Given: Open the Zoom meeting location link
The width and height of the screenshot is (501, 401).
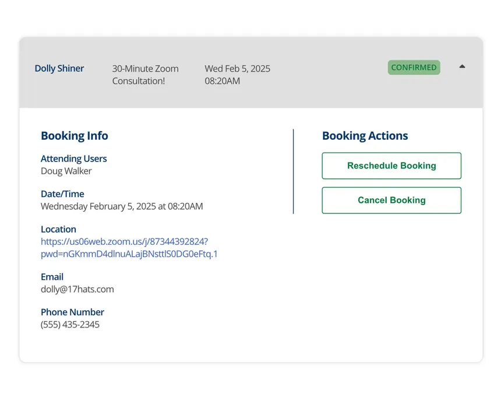Looking at the screenshot, I should point(129,247).
